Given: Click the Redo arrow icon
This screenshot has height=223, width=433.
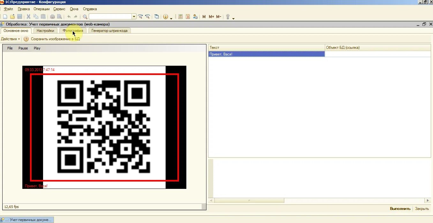Looking at the screenshot, I should 76,17.
